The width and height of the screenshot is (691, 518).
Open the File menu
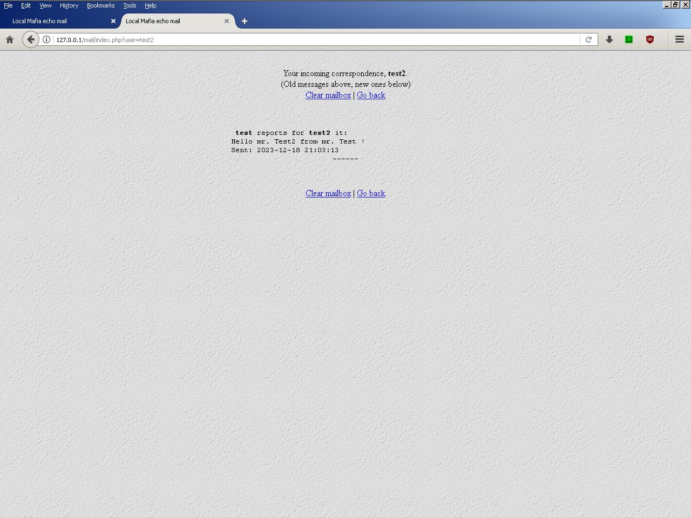[8, 5]
